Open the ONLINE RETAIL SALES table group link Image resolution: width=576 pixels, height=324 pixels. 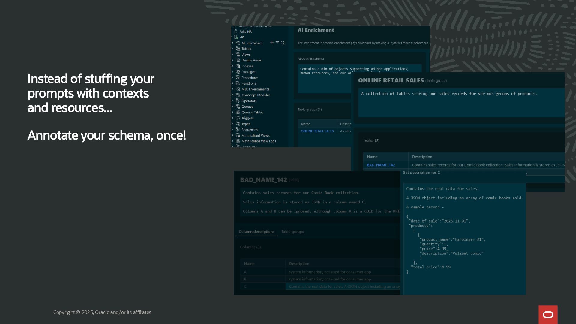(317, 131)
